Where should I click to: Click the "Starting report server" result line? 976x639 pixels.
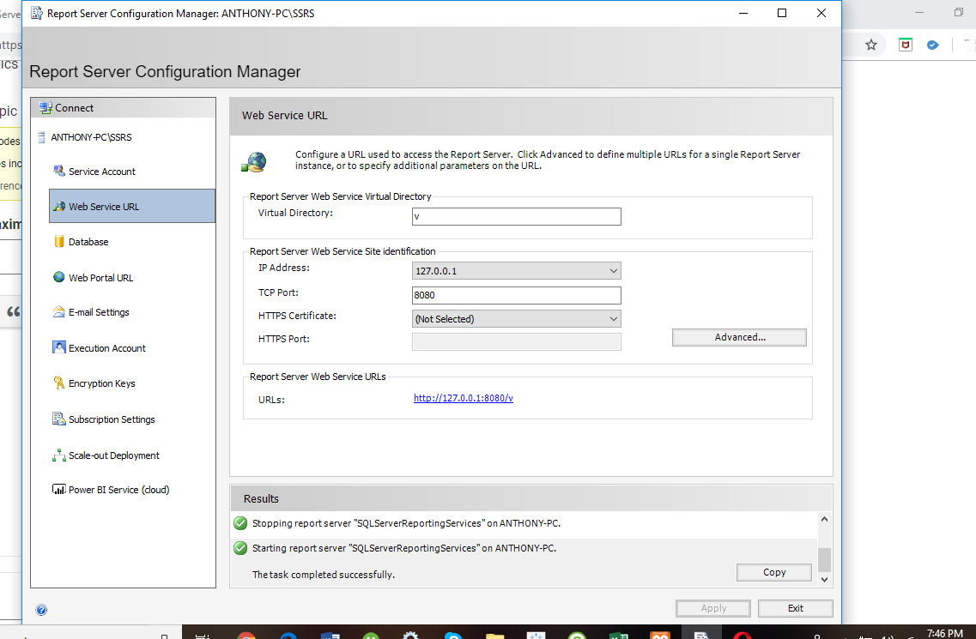[x=404, y=548]
